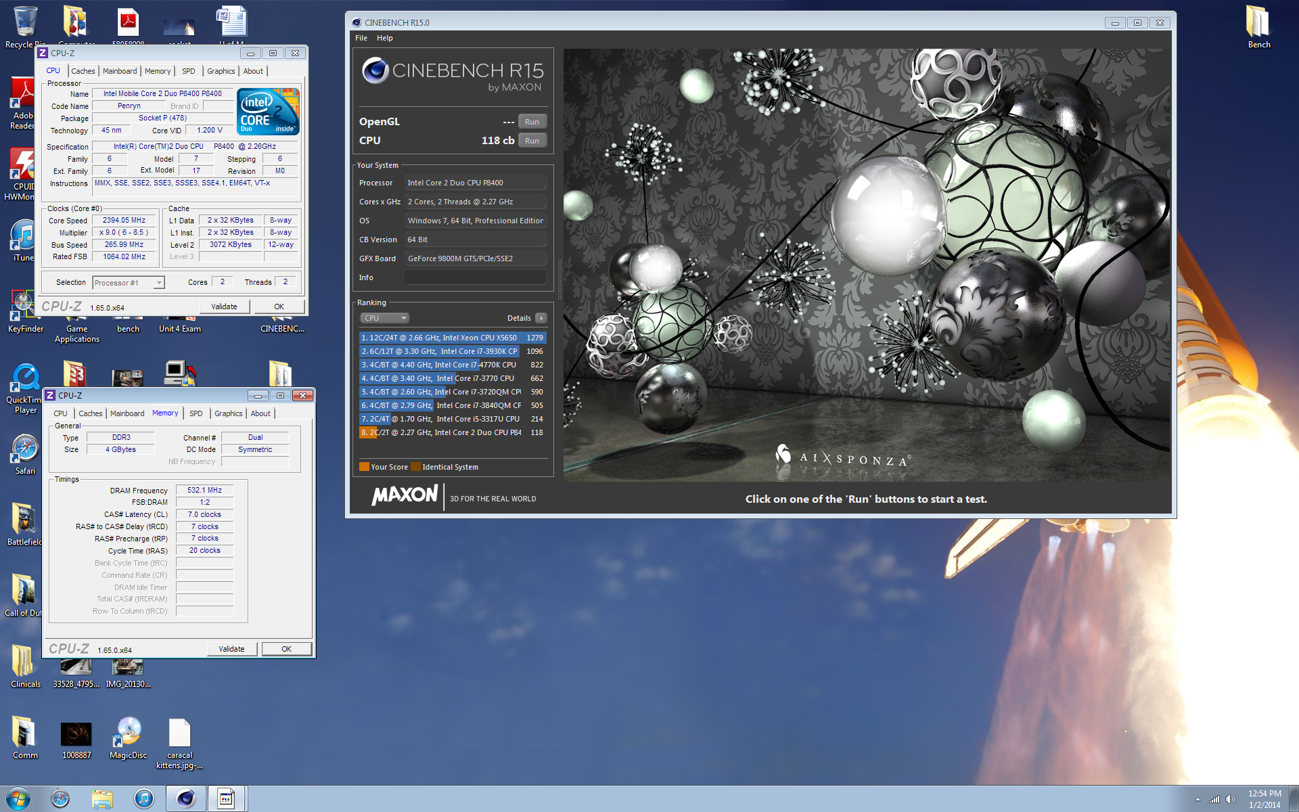This screenshot has width=1299, height=812.
Task: Switch to Caches tab in top CPU-Z
Action: tap(83, 71)
